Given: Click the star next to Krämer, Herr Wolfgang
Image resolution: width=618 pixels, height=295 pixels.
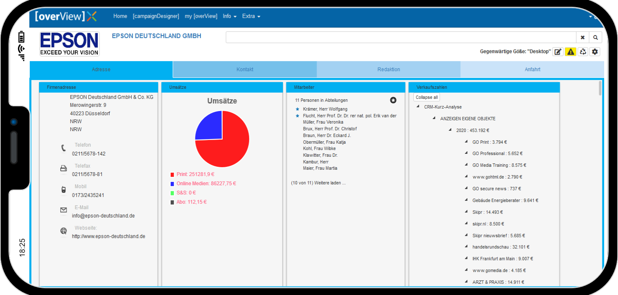Looking at the screenshot, I should coord(297,109).
